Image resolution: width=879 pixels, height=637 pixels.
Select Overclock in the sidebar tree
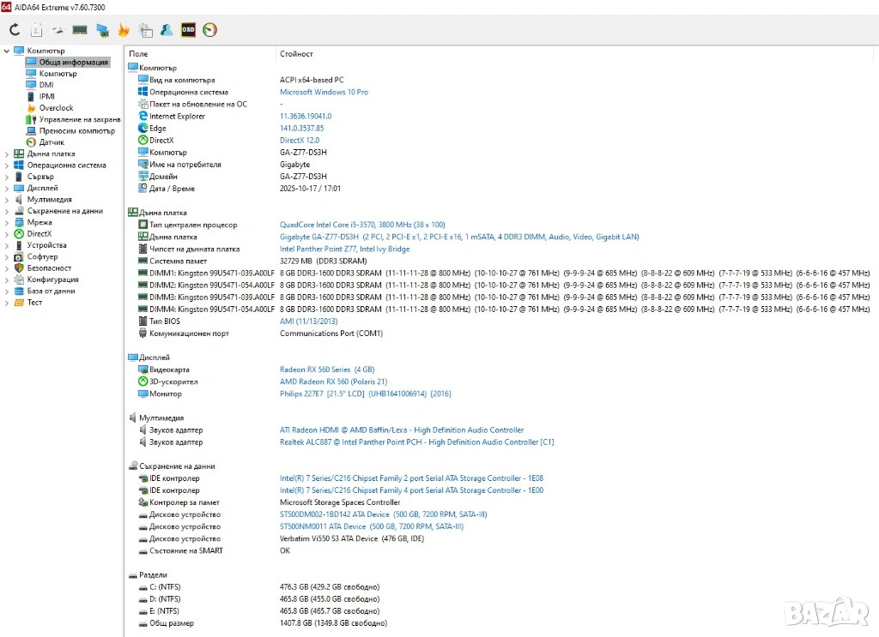(x=56, y=108)
